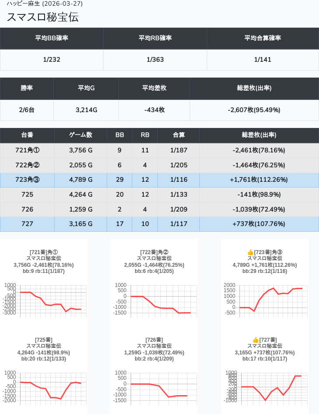Select the 723角③ cell in the table

27,180
